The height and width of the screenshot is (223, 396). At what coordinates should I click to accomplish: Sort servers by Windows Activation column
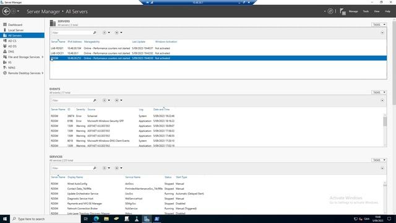(166, 42)
